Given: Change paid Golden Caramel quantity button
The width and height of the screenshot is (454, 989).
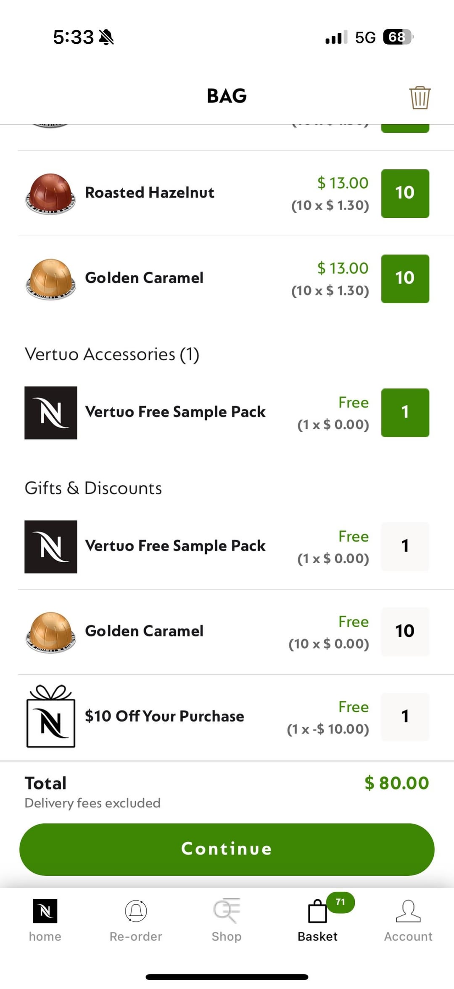Looking at the screenshot, I should click(x=405, y=278).
